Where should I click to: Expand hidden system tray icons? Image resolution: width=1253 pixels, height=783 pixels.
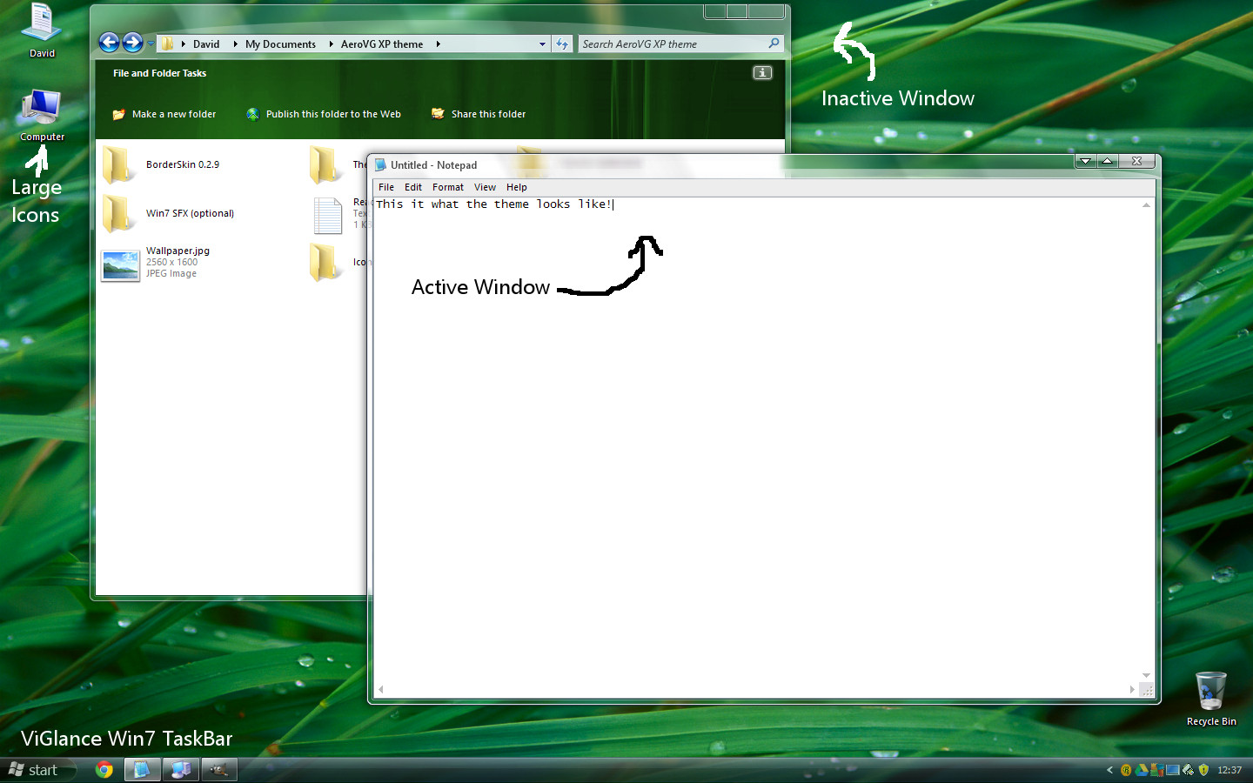pos(1109,770)
